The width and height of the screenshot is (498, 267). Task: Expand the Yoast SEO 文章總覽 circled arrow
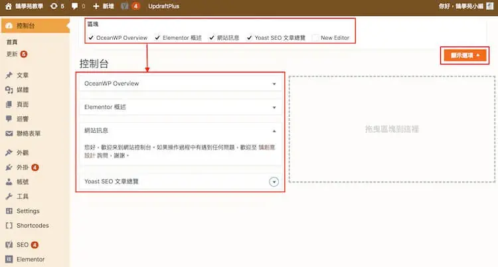coord(274,182)
